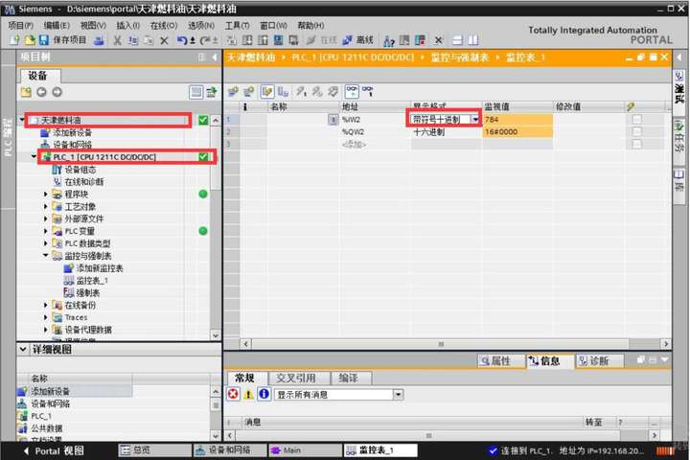Expand the PLC 变量 folder

46,231
